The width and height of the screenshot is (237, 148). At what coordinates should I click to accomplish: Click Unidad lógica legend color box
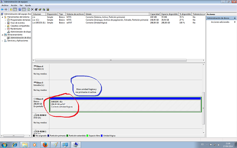coord(102,136)
